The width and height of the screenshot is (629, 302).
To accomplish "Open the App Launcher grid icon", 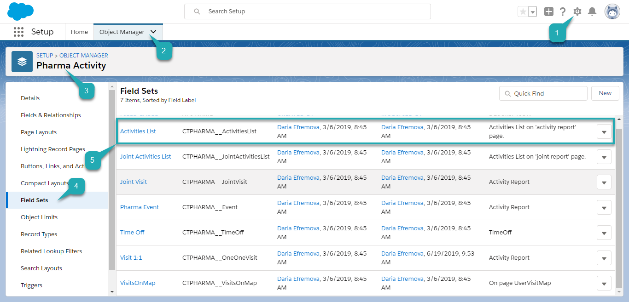I will [x=18, y=32].
